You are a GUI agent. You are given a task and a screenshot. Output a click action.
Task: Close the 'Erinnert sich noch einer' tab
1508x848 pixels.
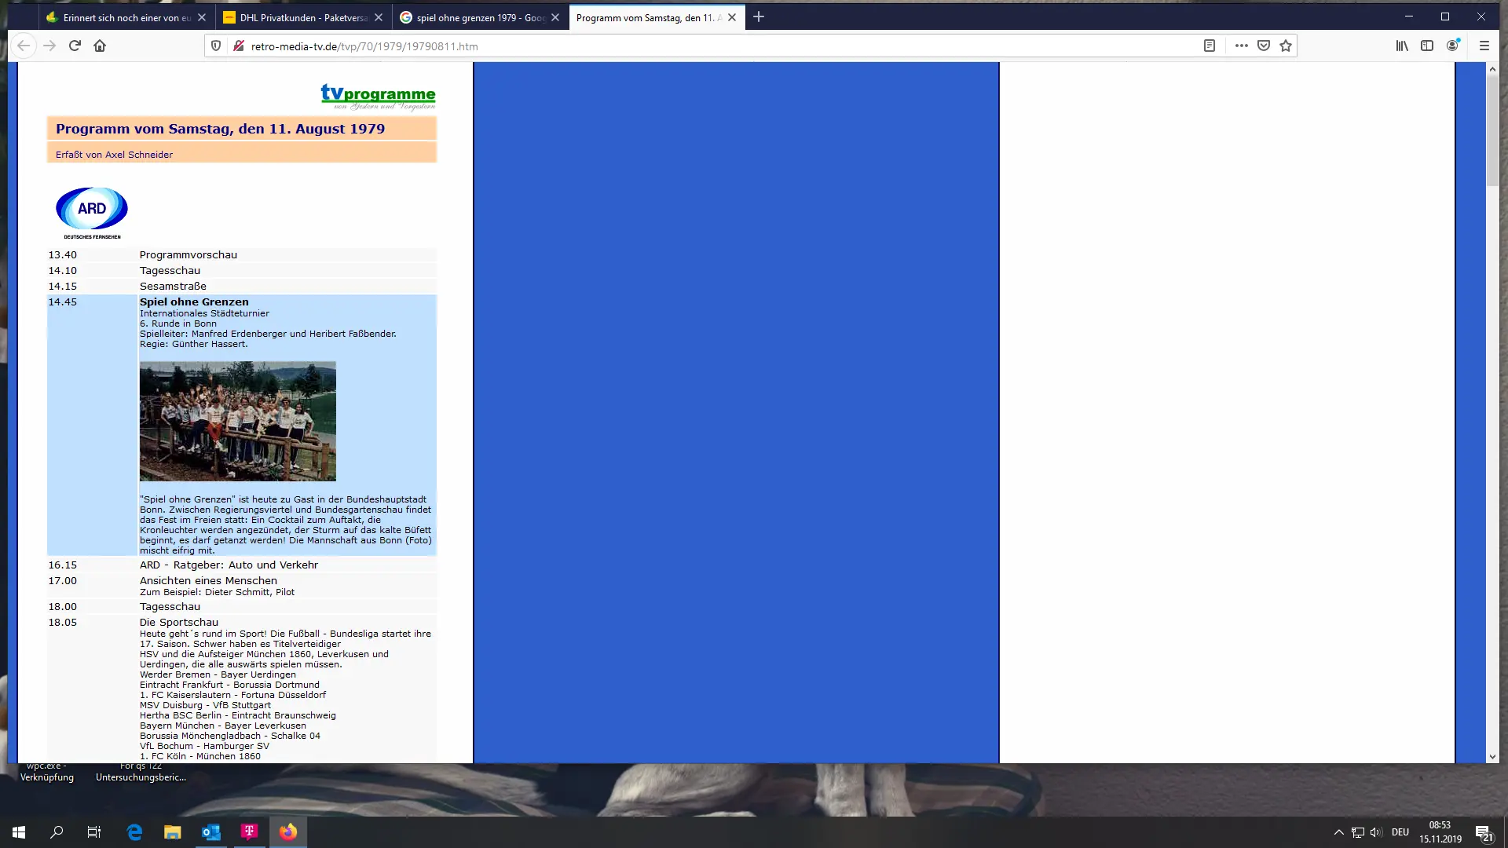[202, 17]
